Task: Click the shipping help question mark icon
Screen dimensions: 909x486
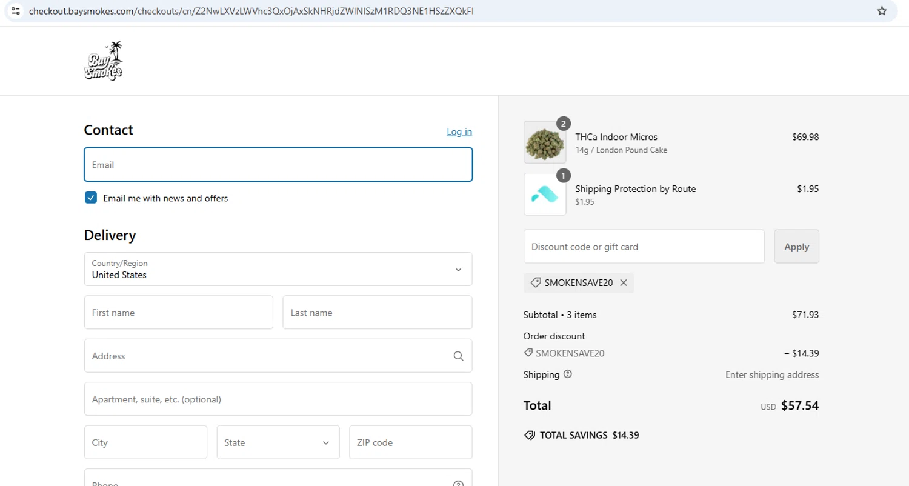Action: coord(567,374)
